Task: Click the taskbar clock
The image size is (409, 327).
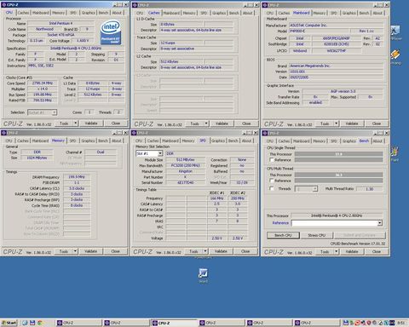Action: (400, 323)
